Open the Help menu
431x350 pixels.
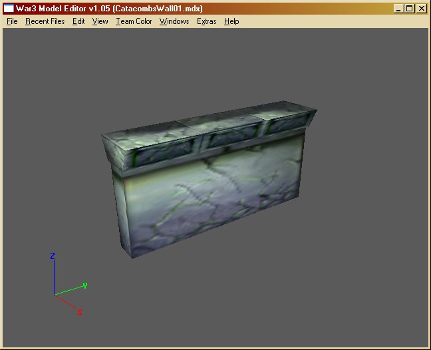pos(231,21)
